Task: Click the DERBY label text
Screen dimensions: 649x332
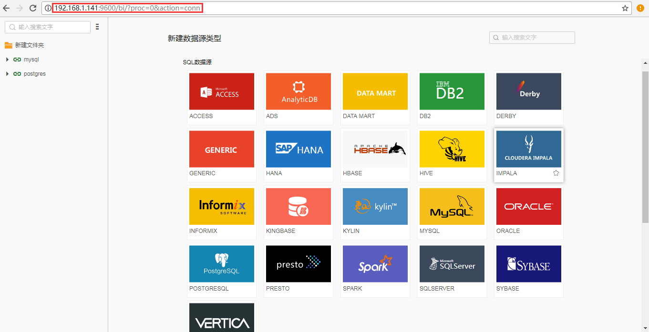Action: coord(506,116)
